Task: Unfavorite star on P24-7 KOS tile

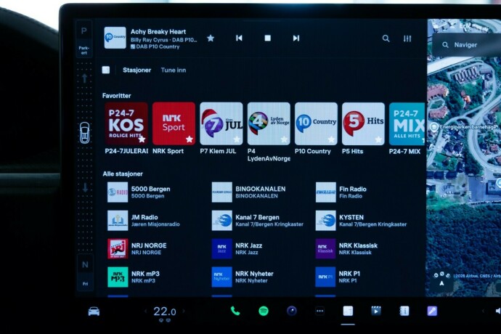Action: coord(142,139)
